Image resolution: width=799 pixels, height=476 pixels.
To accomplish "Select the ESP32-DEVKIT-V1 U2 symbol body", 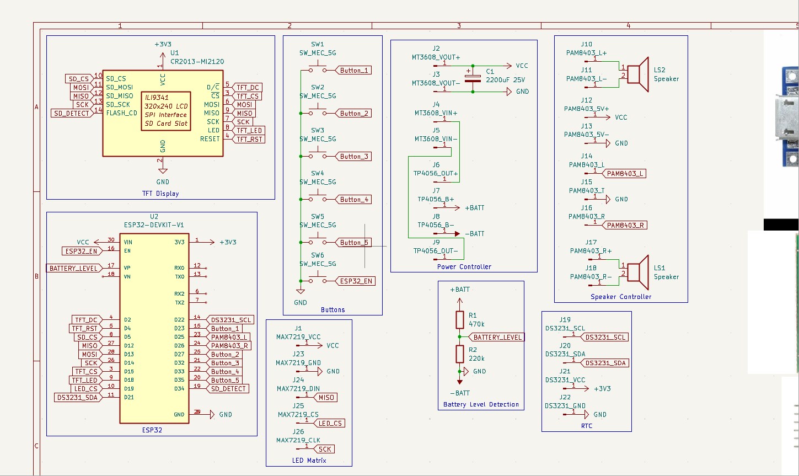I will point(154,329).
